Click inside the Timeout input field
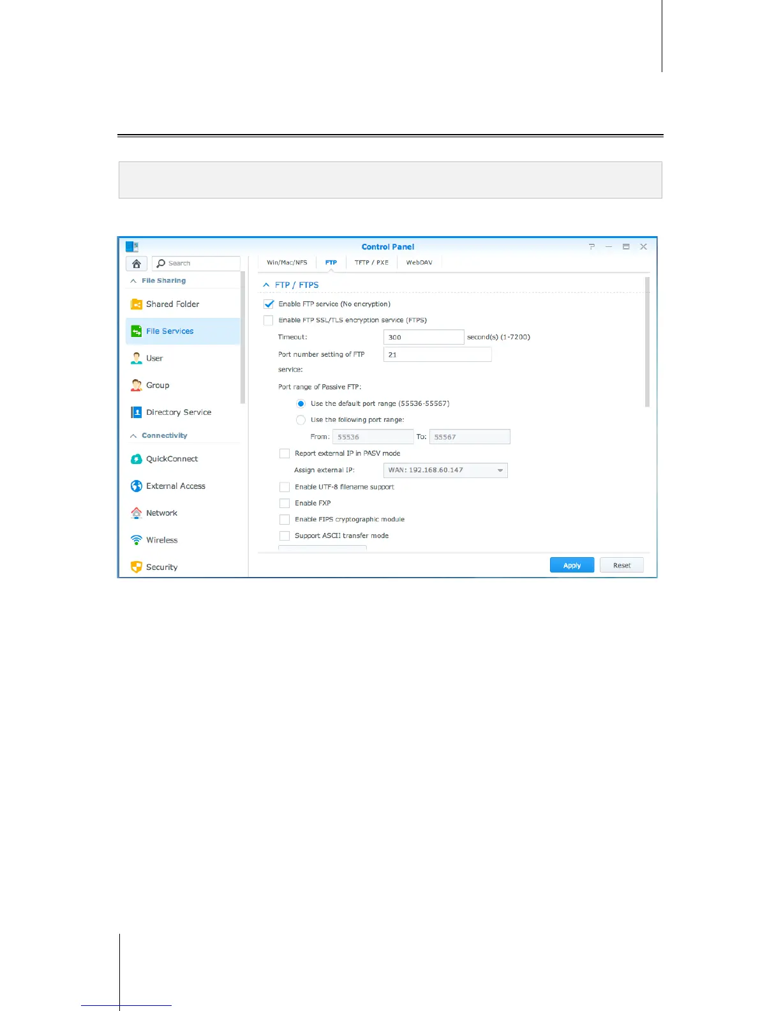This screenshot has height=1011, width=781. pyautogui.click(x=424, y=337)
